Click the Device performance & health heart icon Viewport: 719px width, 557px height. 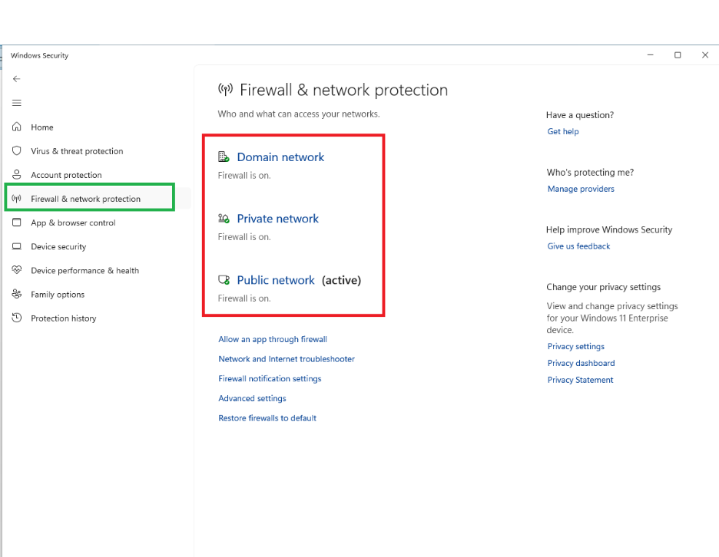(x=17, y=270)
